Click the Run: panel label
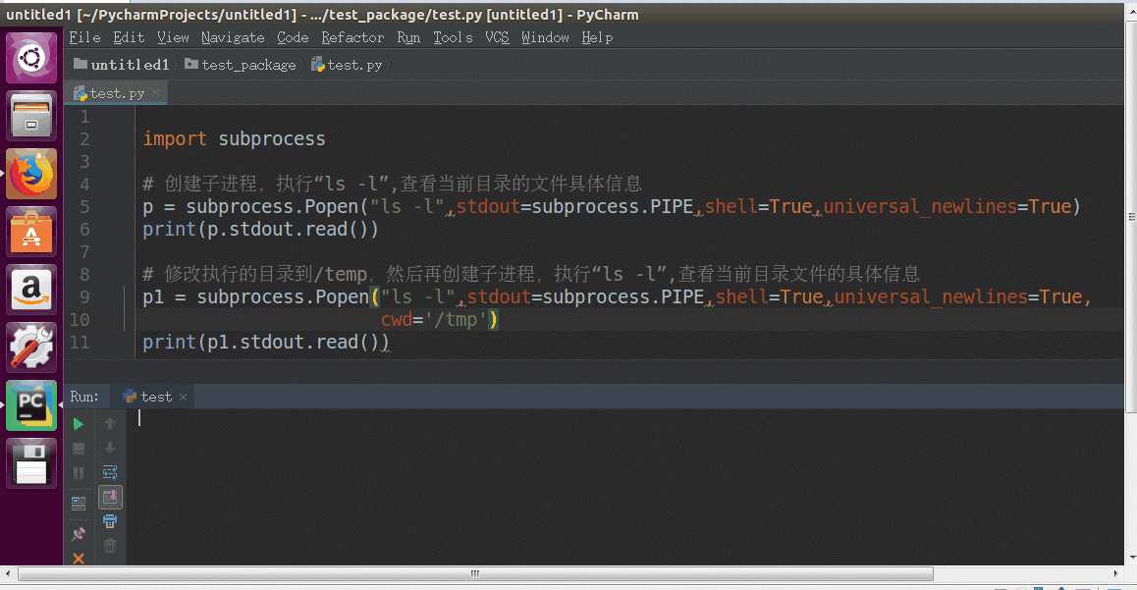Image resolution: width=1137 pixels, height=590 pixels. [84, 397]
